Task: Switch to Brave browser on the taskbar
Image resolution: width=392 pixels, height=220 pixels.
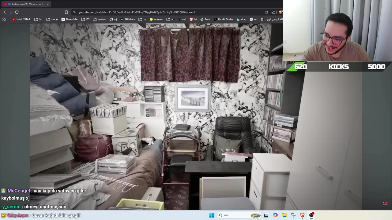Action: [302, 215]
